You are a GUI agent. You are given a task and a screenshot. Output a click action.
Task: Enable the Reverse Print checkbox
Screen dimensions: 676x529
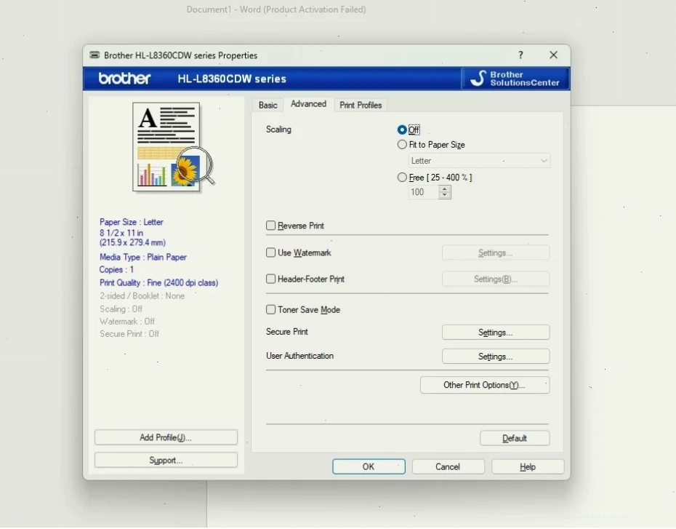coord(270,226)
